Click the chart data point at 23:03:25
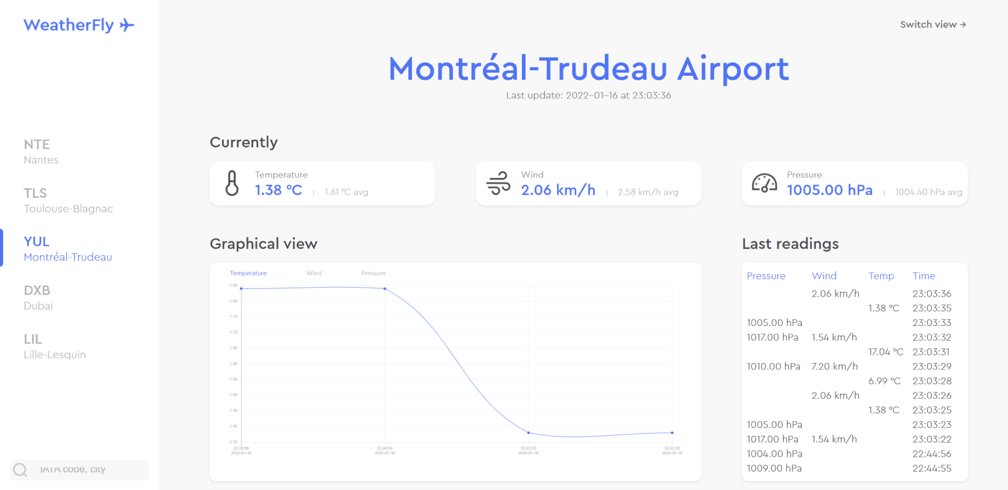1008x490 pixels. click(528, 433)
